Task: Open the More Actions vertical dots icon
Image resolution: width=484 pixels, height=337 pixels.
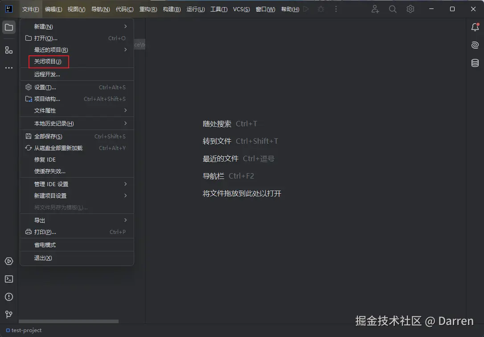Action: tap(336, 9)
